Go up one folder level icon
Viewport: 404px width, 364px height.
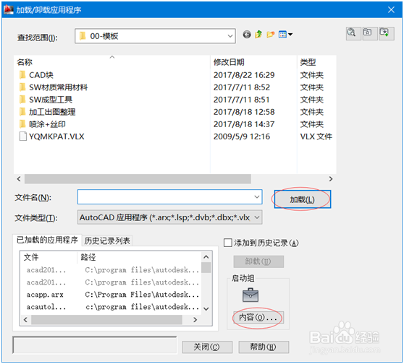point(258,34)
